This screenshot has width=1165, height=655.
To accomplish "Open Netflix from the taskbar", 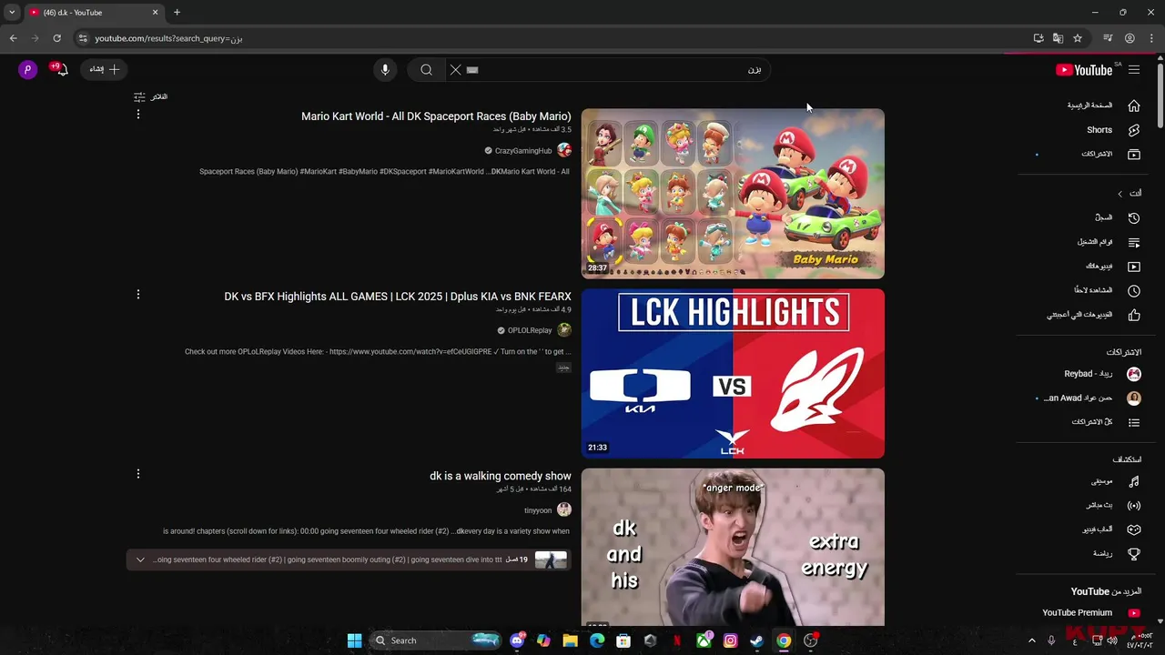I will pyautogui.click(x=677, y=640).
